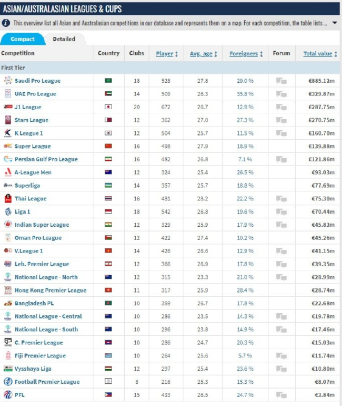Open forum icon in Thai League row
This screenshot has height=406, width=342.
[281, 199]
